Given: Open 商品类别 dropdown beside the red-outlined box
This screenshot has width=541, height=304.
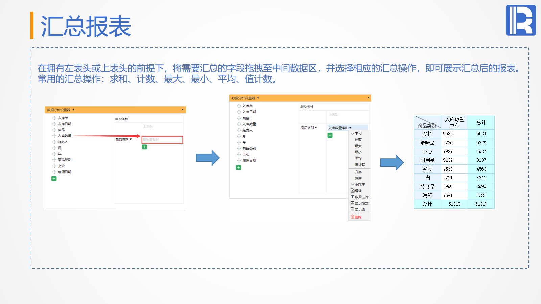Looking at the screenshot, I should tap(131, 140).
